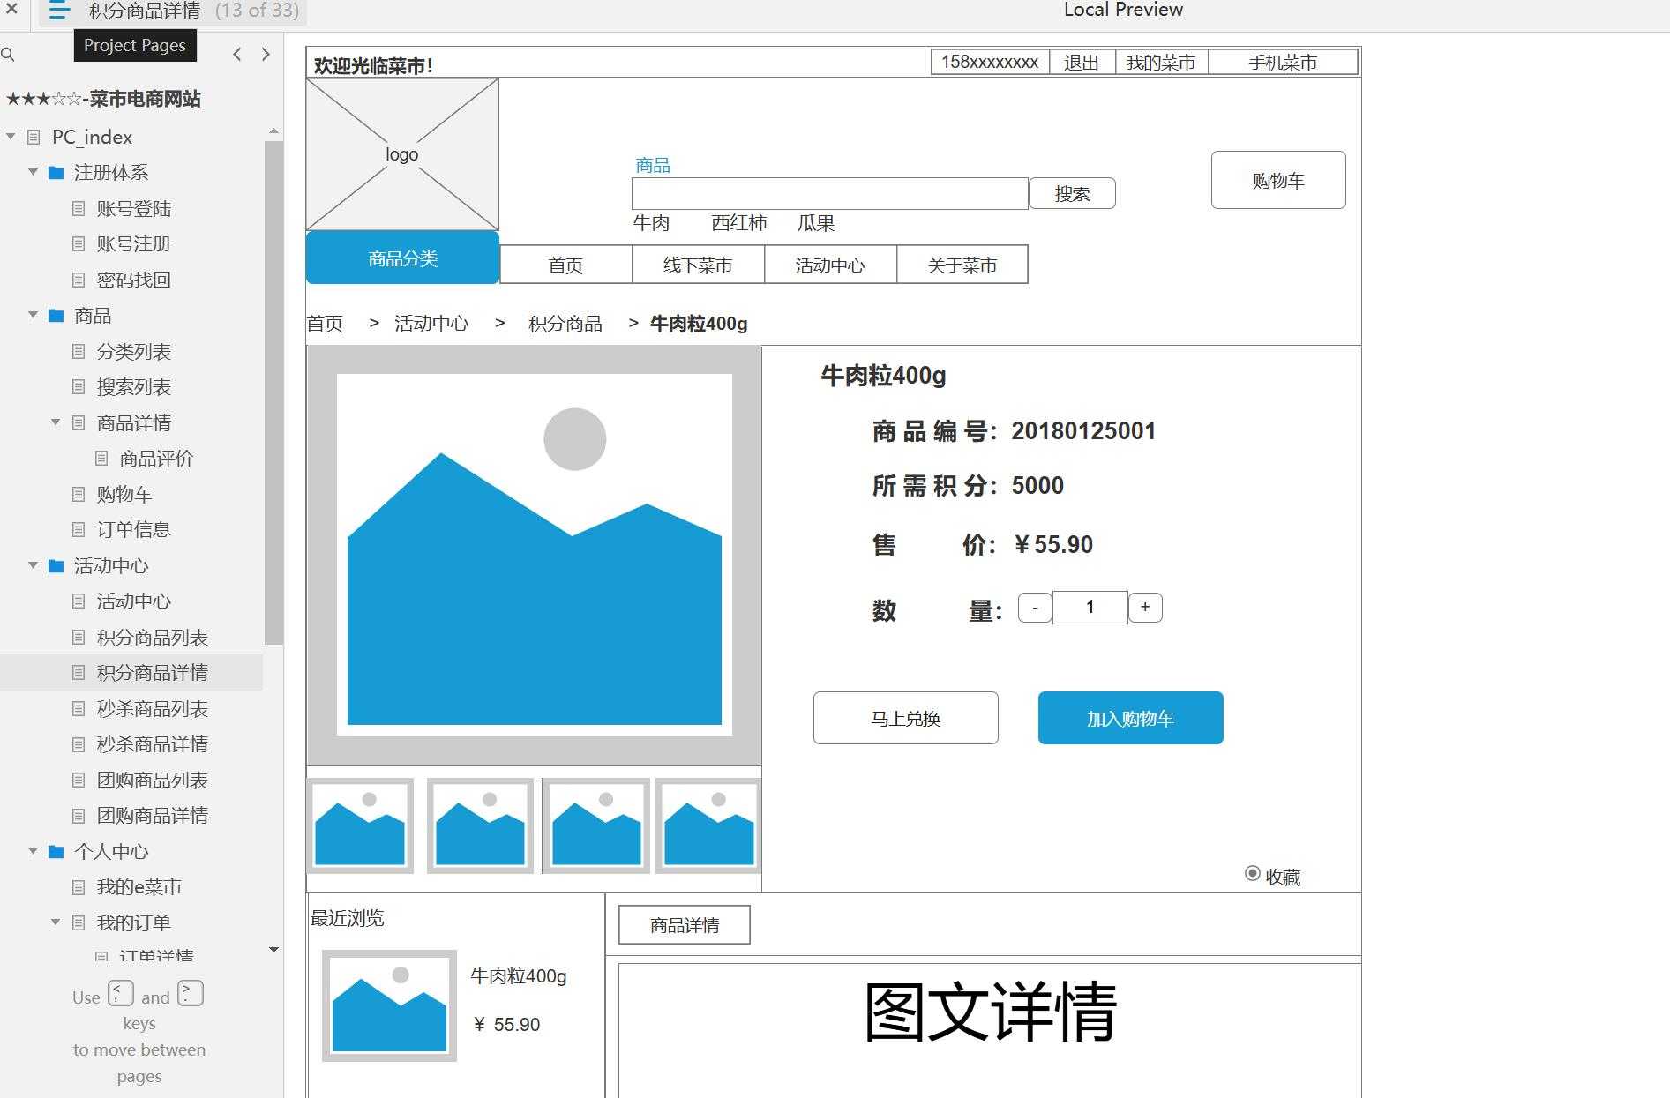Open the 线下菜市 navigation tab

pos(698,265)
